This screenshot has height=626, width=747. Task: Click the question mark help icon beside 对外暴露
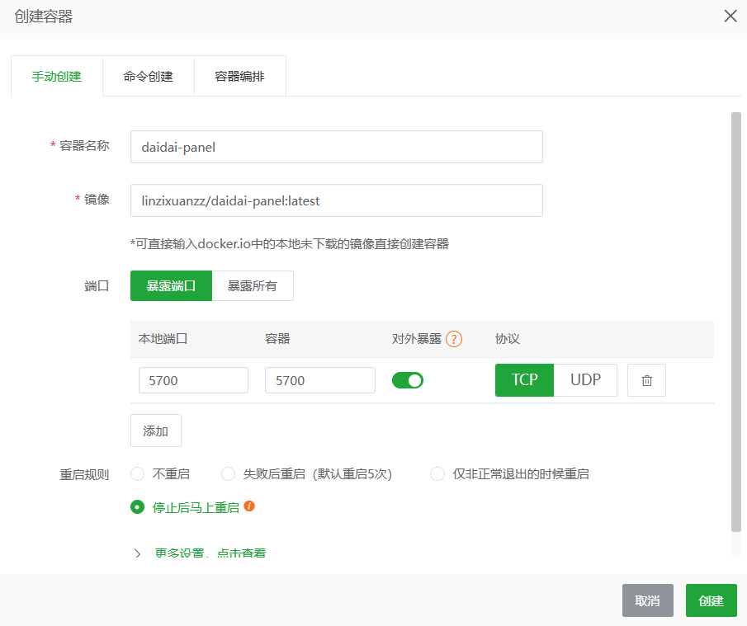(453, 339)
